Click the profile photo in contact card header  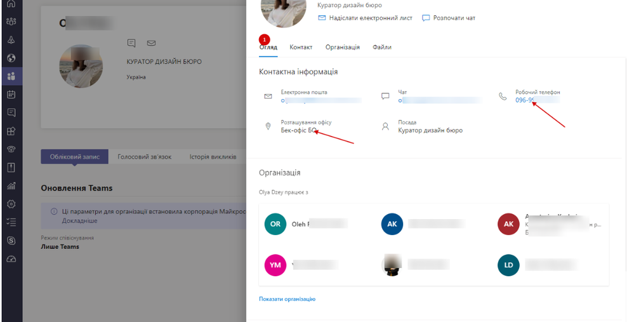coord(284,11)
